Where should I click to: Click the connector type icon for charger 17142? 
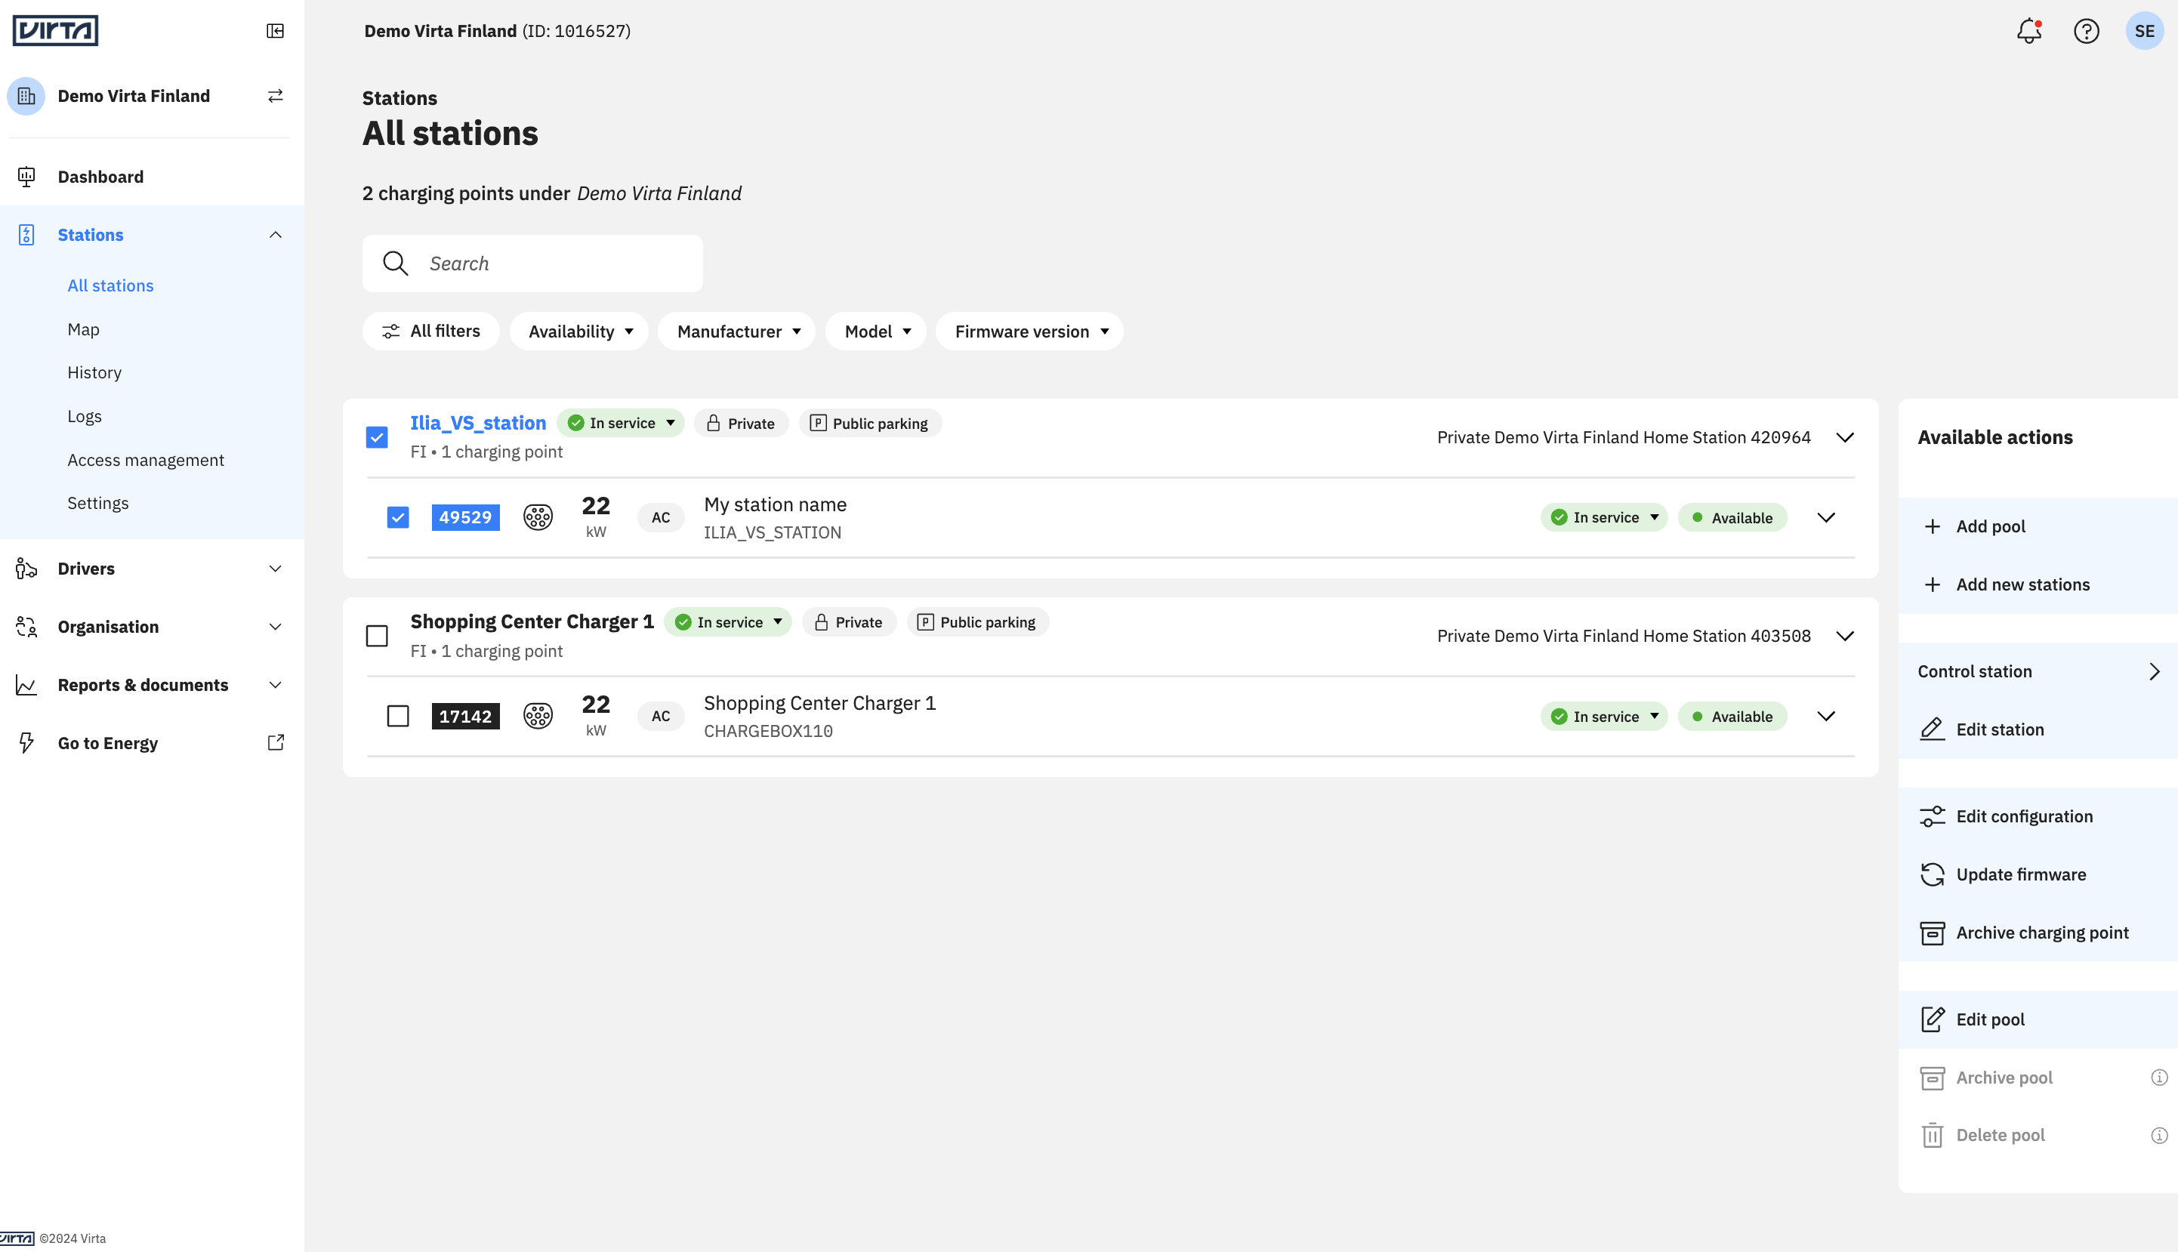(538, 715)
